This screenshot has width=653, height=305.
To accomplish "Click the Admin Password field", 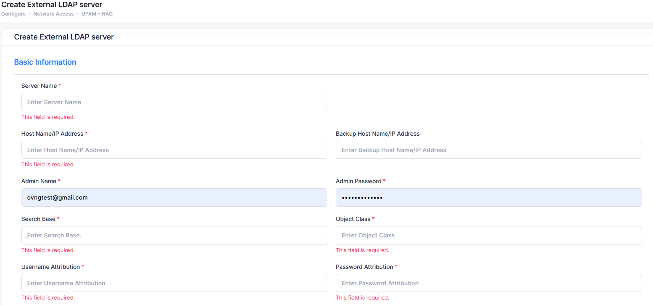I will pos(488,197).
